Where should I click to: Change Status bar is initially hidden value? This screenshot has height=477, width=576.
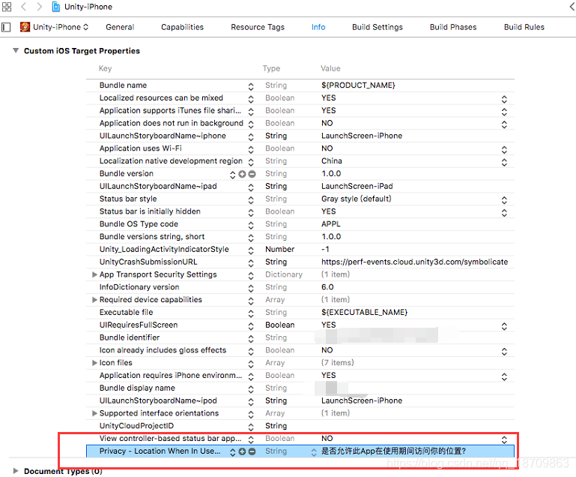pyautogui.click(x=504, y=212)
